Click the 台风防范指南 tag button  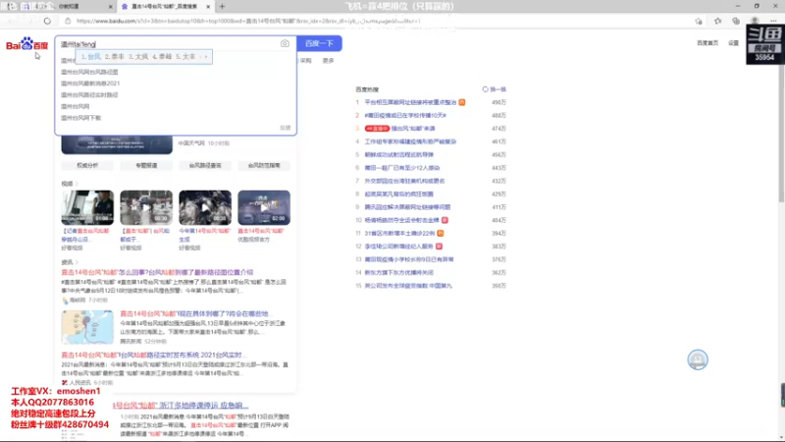tap(264, 165)
